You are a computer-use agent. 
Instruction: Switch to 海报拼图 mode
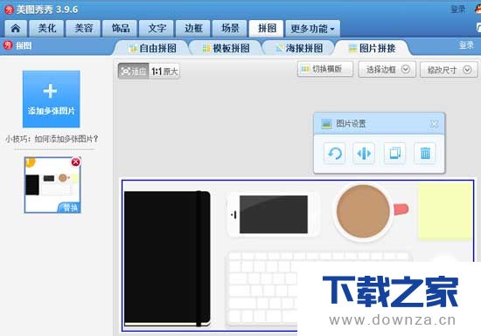pos(299,48)
